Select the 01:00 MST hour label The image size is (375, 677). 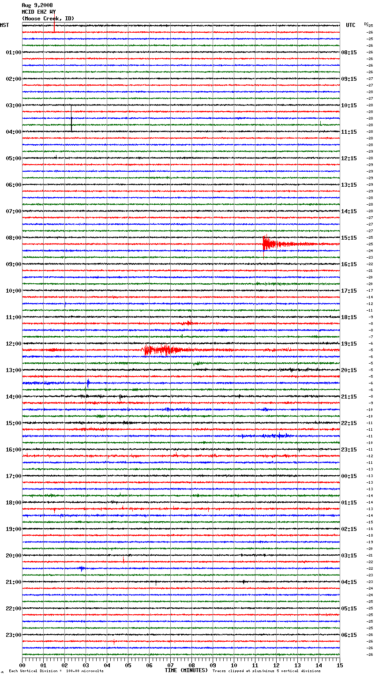pyautogui.click(x=14, y=53)
